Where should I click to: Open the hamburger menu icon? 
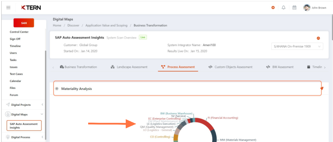coord(8,7)
